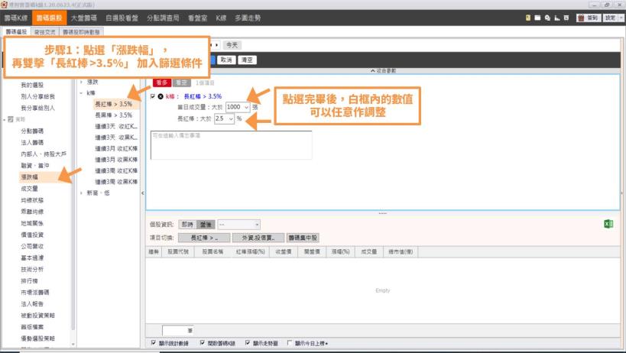The height and width of the screenshot is (353, 626).
Task: Click the 策略 section icon in left tree
Action: tap(11, 119)
